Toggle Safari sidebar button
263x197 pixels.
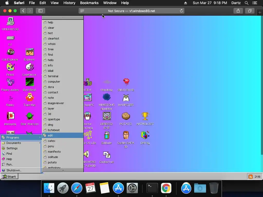coord(40,11)
